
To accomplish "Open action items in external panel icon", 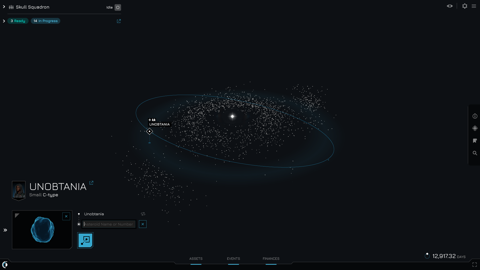I will 119,21.
